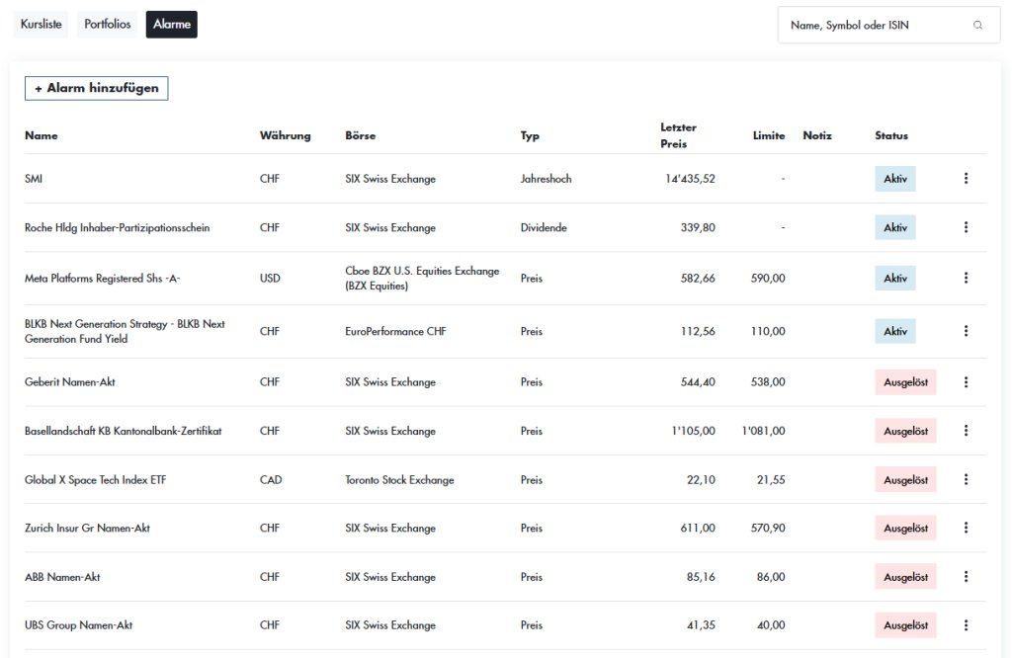
Task: Click the Aktiv status badge for SMI
Action: pos(895,179)
